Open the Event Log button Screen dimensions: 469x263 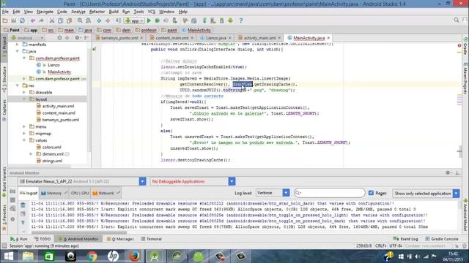point(405,239)
